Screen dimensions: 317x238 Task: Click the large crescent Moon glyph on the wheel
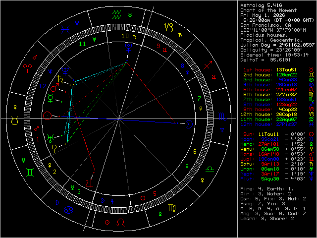point(190,124)
